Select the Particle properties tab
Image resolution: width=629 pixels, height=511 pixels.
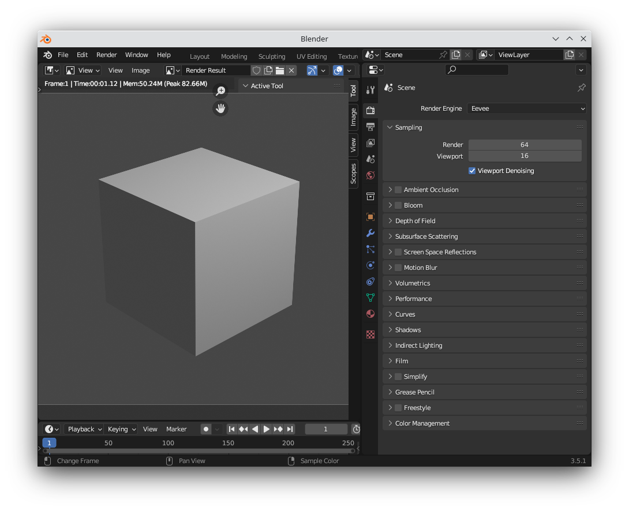pyautogui.click(x=370, y=249)
